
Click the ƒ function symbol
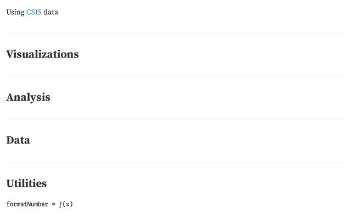coord(61,204)
